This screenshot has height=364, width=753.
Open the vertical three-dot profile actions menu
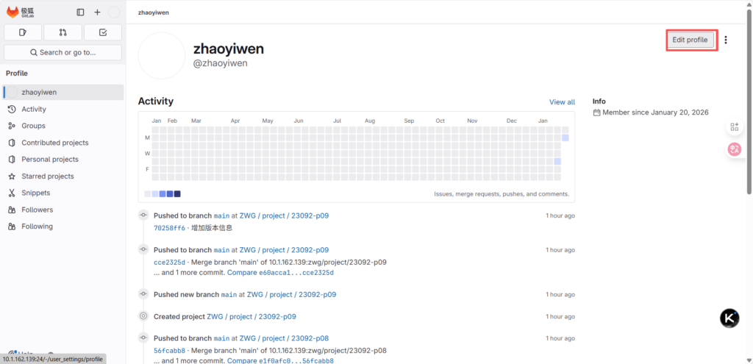click(x=726, y=40)
